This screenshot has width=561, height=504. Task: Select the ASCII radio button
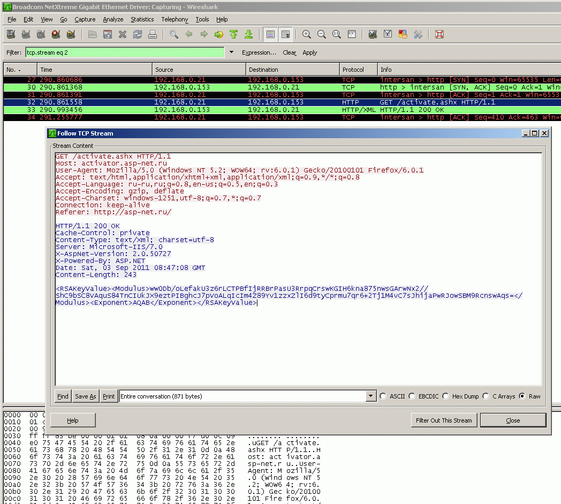point(383,396)
